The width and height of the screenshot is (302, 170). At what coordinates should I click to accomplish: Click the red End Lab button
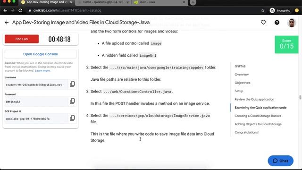[22, 39]
